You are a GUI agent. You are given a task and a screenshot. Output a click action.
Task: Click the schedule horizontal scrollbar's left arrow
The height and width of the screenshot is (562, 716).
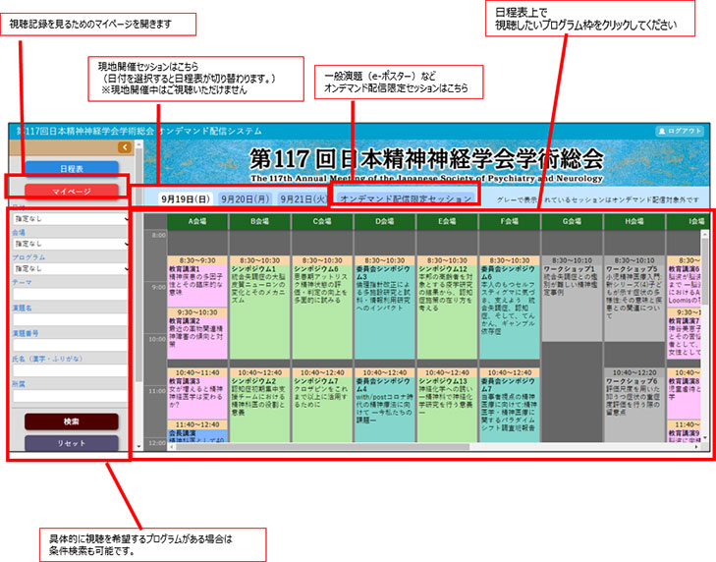tap(172, 447)
